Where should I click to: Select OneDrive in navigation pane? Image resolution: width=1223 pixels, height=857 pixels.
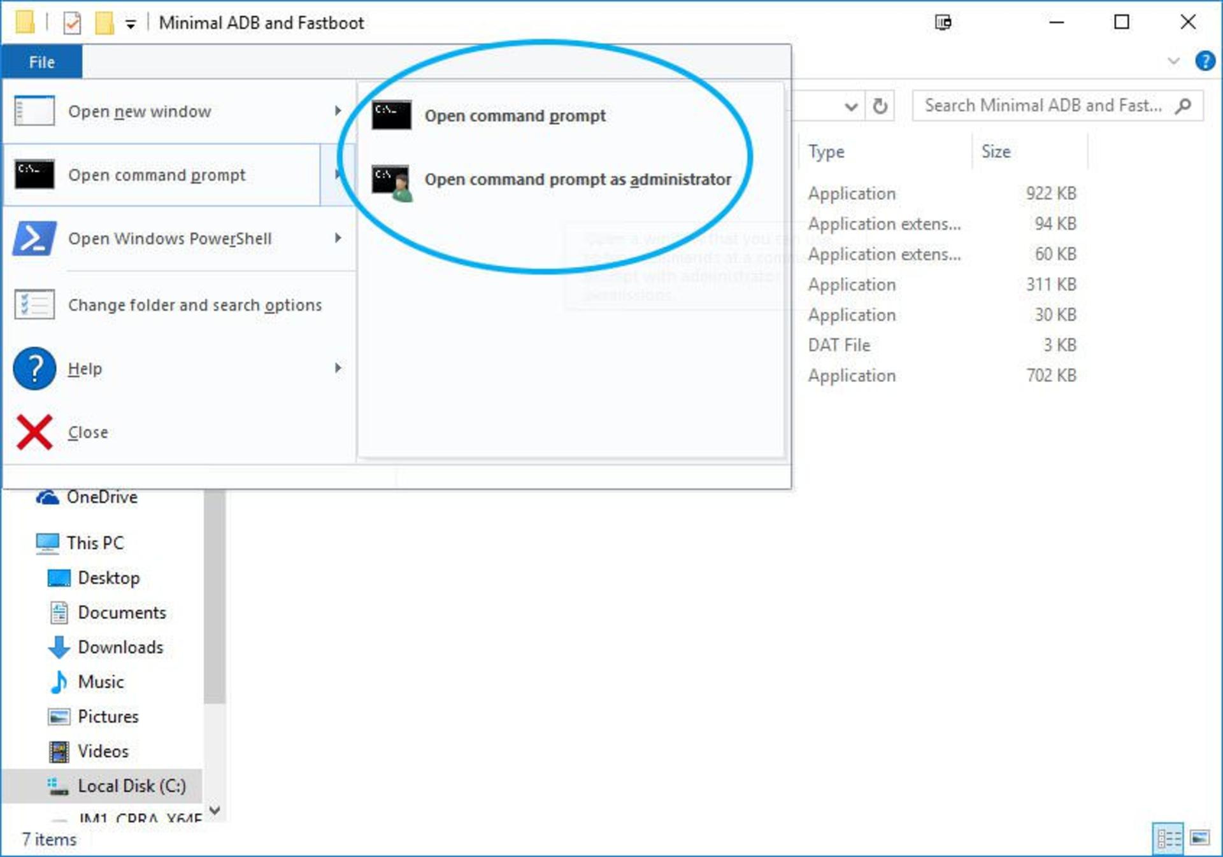pos(102,497)
